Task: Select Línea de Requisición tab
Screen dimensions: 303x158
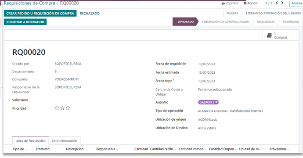Action: [x=31, y=141]
